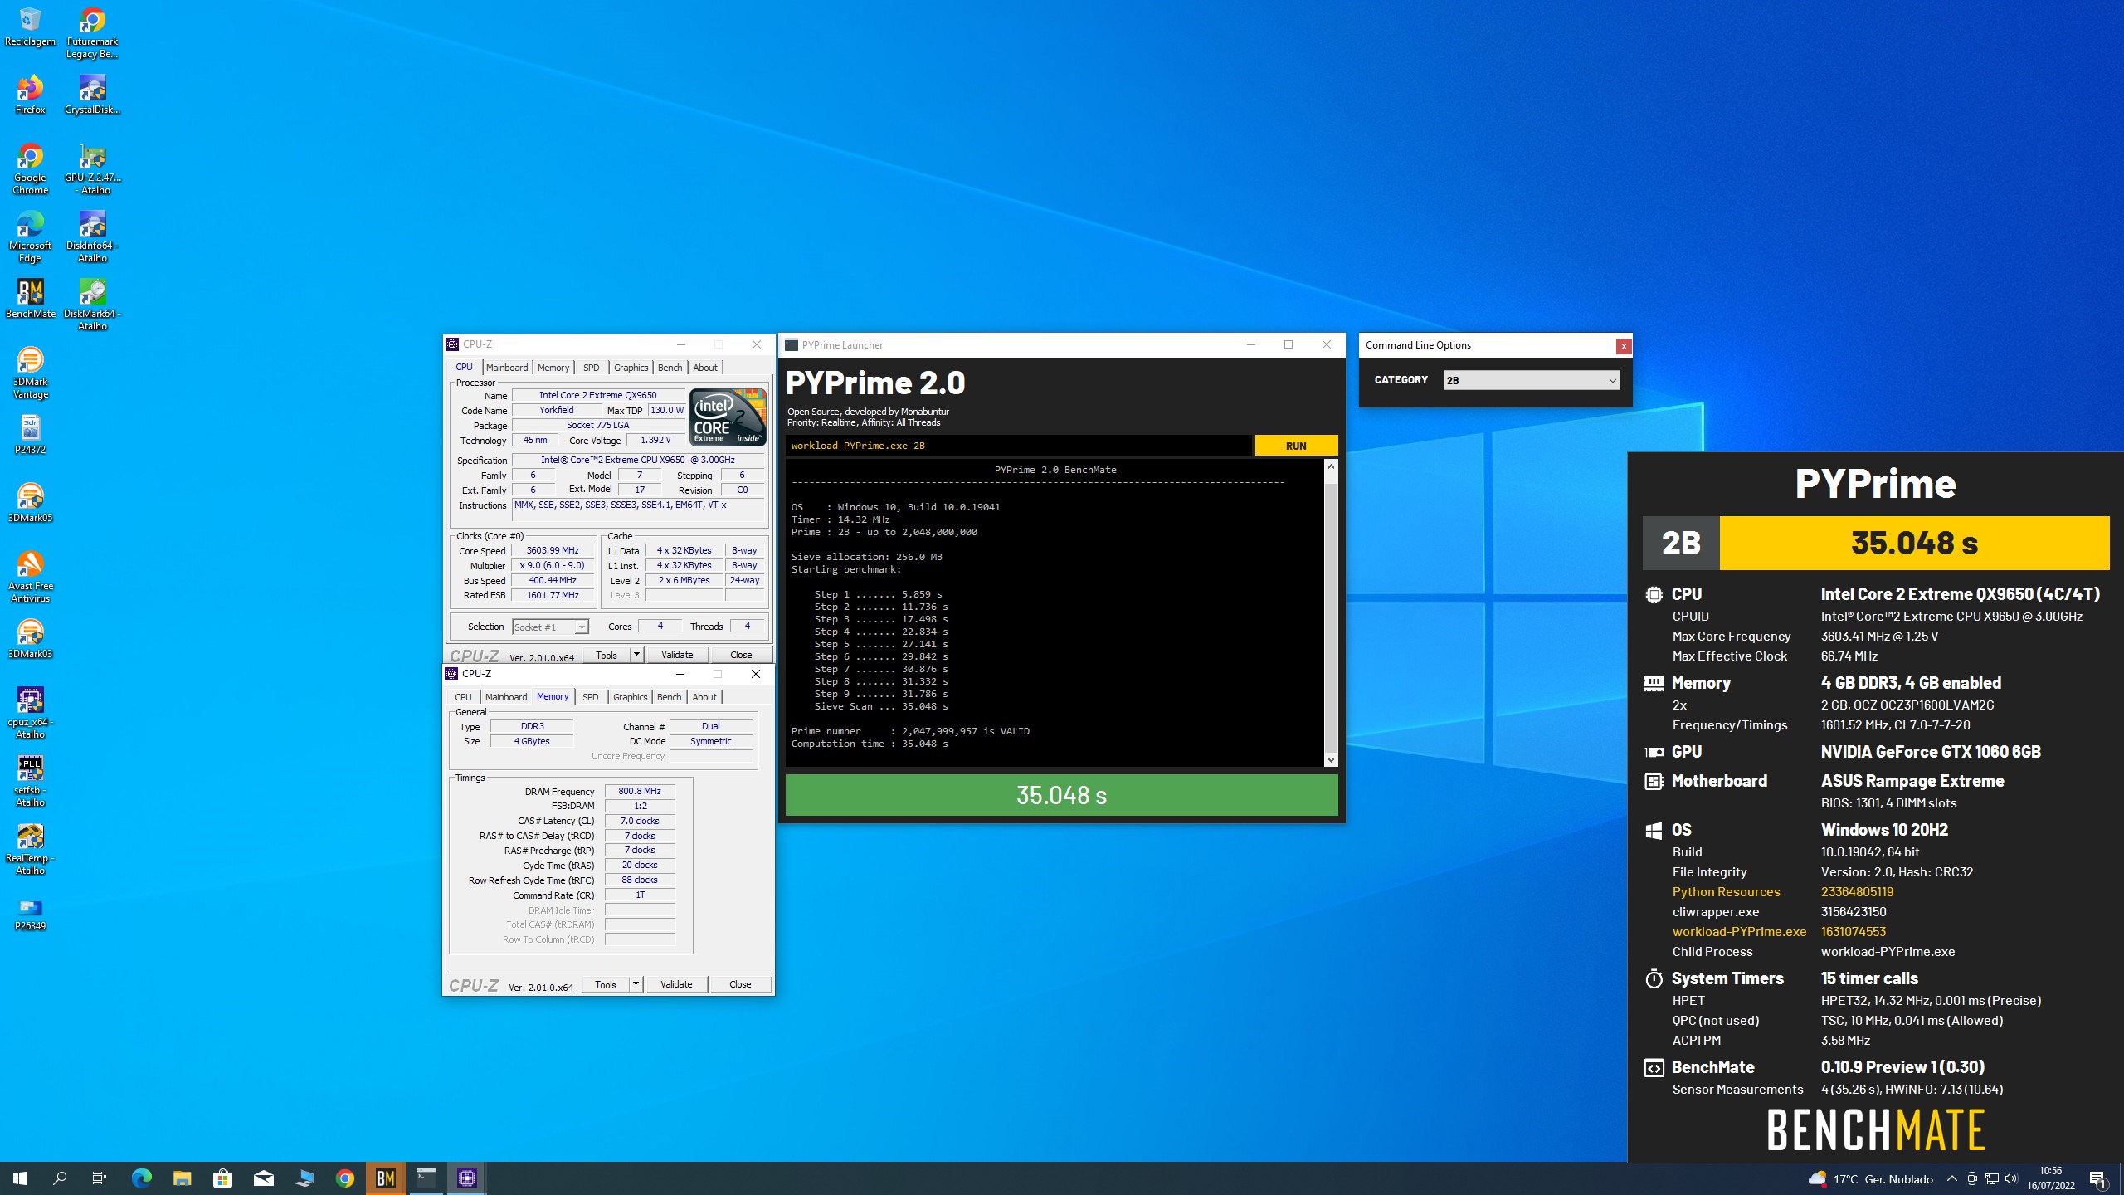Open File Explorer from the taskbar
Viewport: 2124px width, 1195px height.
tap(183, 1178)
